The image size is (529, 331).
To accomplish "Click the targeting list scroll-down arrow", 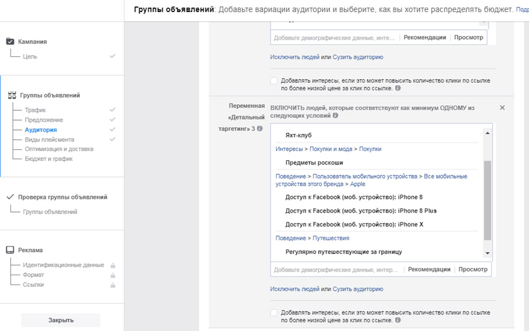I will (x=487, y=253).
